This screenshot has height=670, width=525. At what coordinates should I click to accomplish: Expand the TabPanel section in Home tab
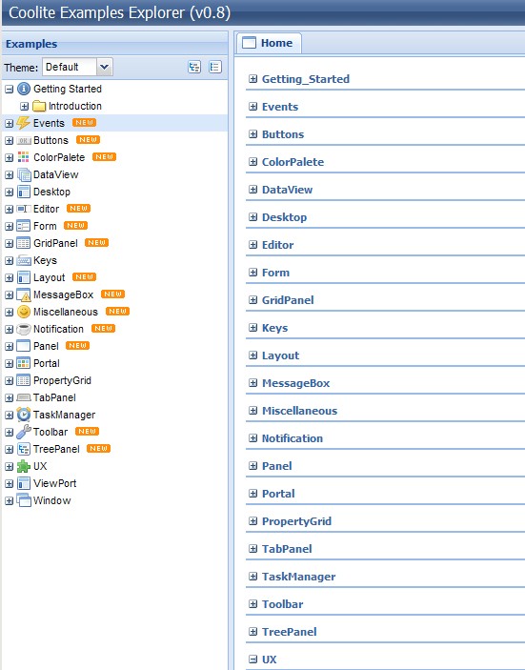(252, 549)
